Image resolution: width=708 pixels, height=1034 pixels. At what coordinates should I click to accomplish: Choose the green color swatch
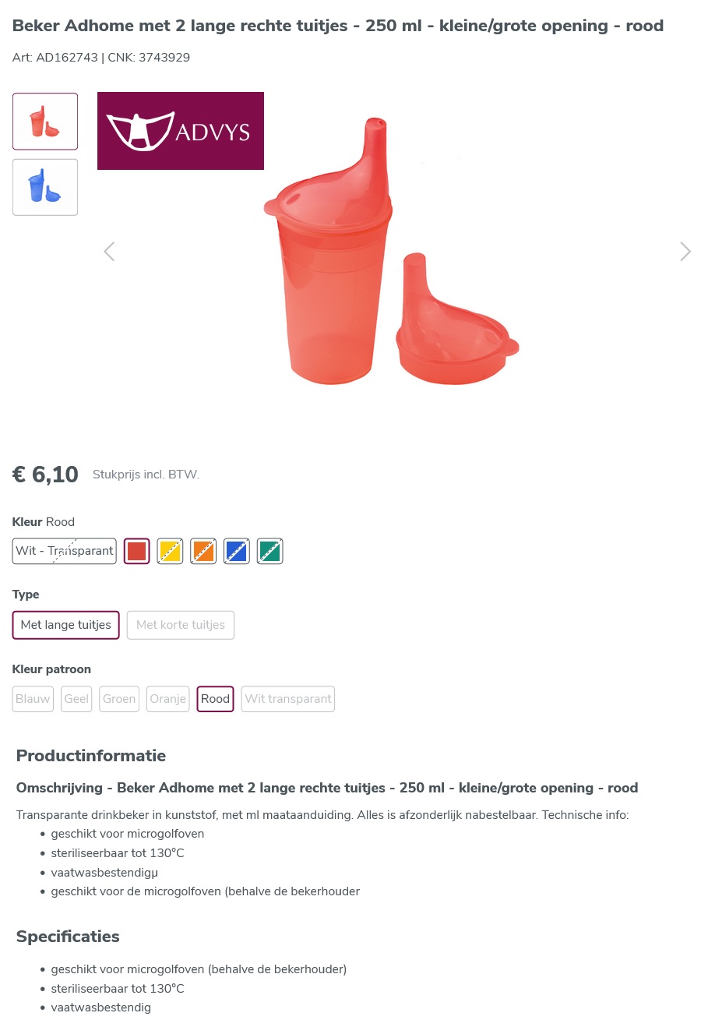click(x=270, y=551)
